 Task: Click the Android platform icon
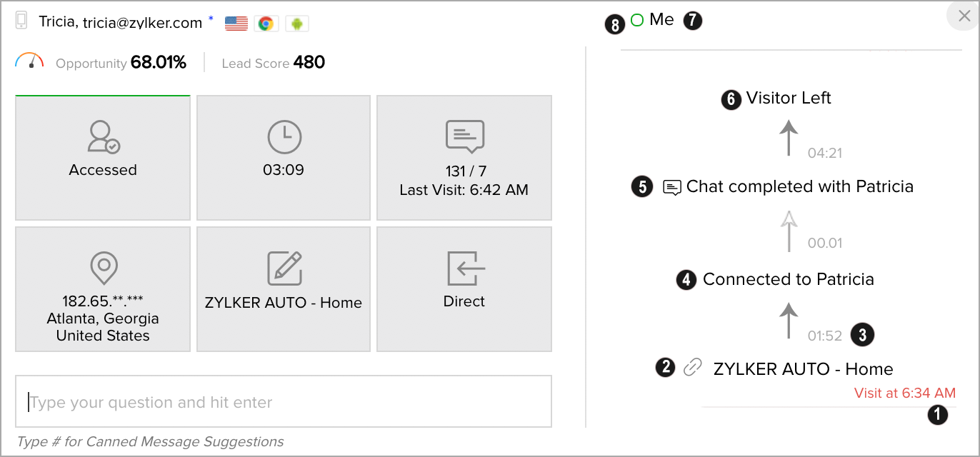[x=297, y=24]
